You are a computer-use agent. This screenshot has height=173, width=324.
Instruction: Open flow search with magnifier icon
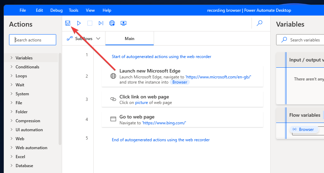[x=259, y=23]
